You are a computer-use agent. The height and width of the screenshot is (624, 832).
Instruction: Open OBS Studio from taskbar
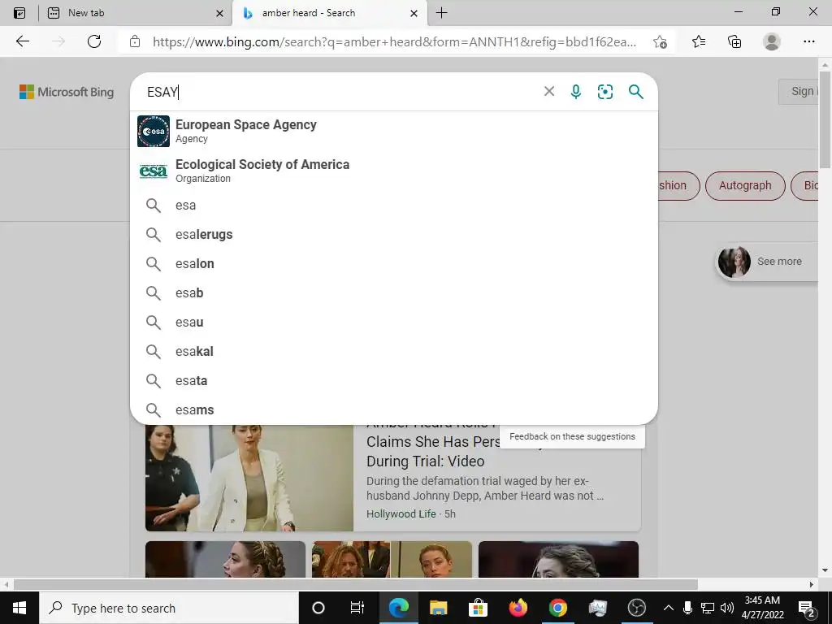637,608
